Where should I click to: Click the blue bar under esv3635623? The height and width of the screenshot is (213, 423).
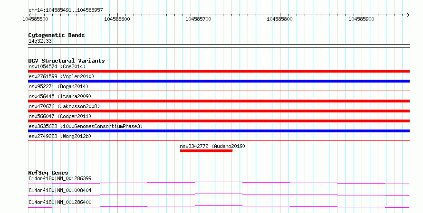click(x=219, y=131)
